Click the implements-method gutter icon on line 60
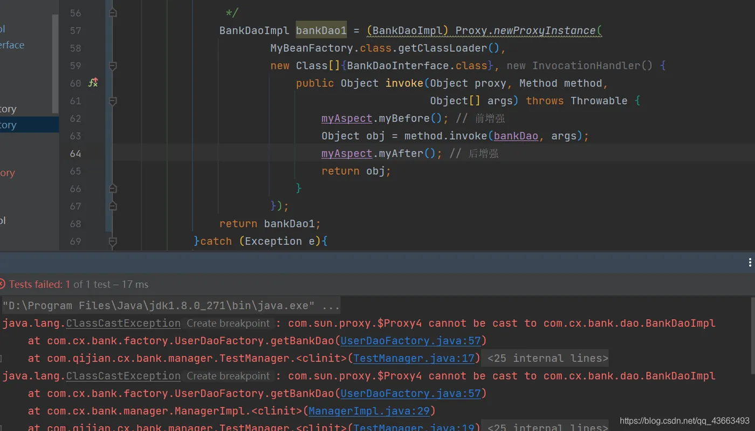This screenshot has height=431, width=755. (x=93, y=83)
